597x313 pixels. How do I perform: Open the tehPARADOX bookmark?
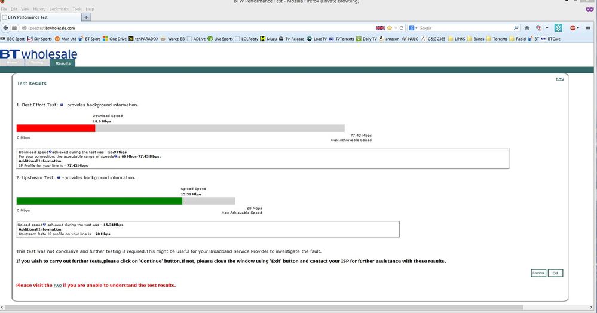[x=143, y=39]
